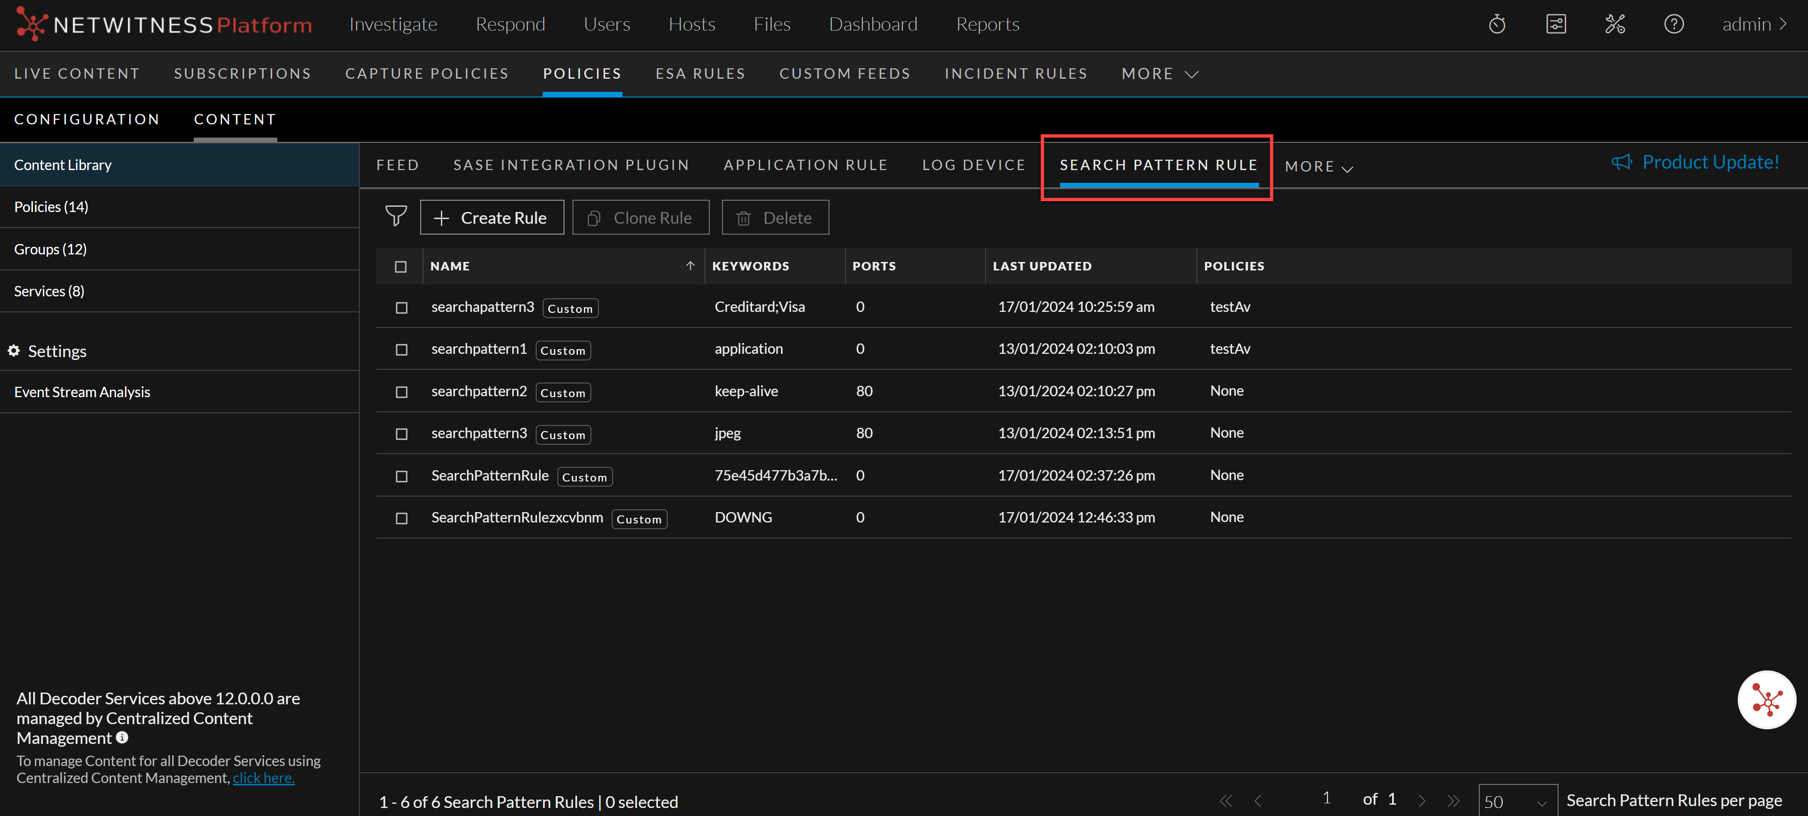1808x816 pixels.
Task: Expand the MORE content type dropdown
Action: [1318, 167]
